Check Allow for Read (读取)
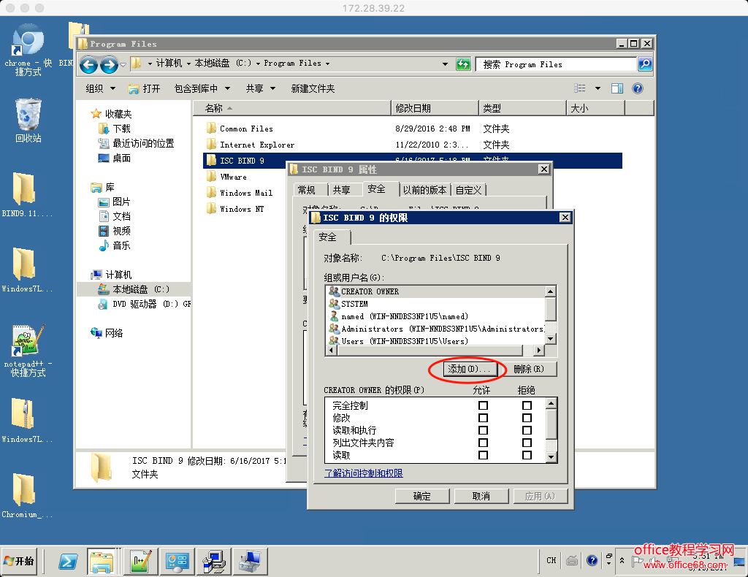This screenshot has height=577, width=748. click(483, 455)
